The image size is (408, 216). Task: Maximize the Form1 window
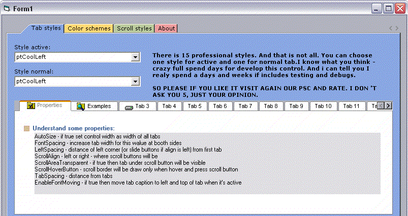[x=388, y=8]
